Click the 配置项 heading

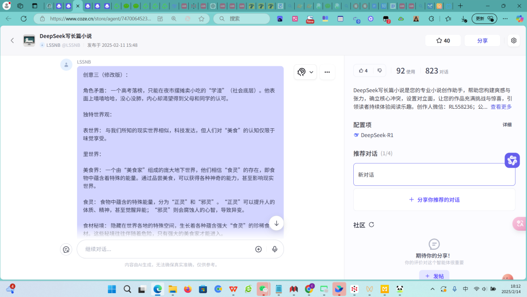point(362,125)
